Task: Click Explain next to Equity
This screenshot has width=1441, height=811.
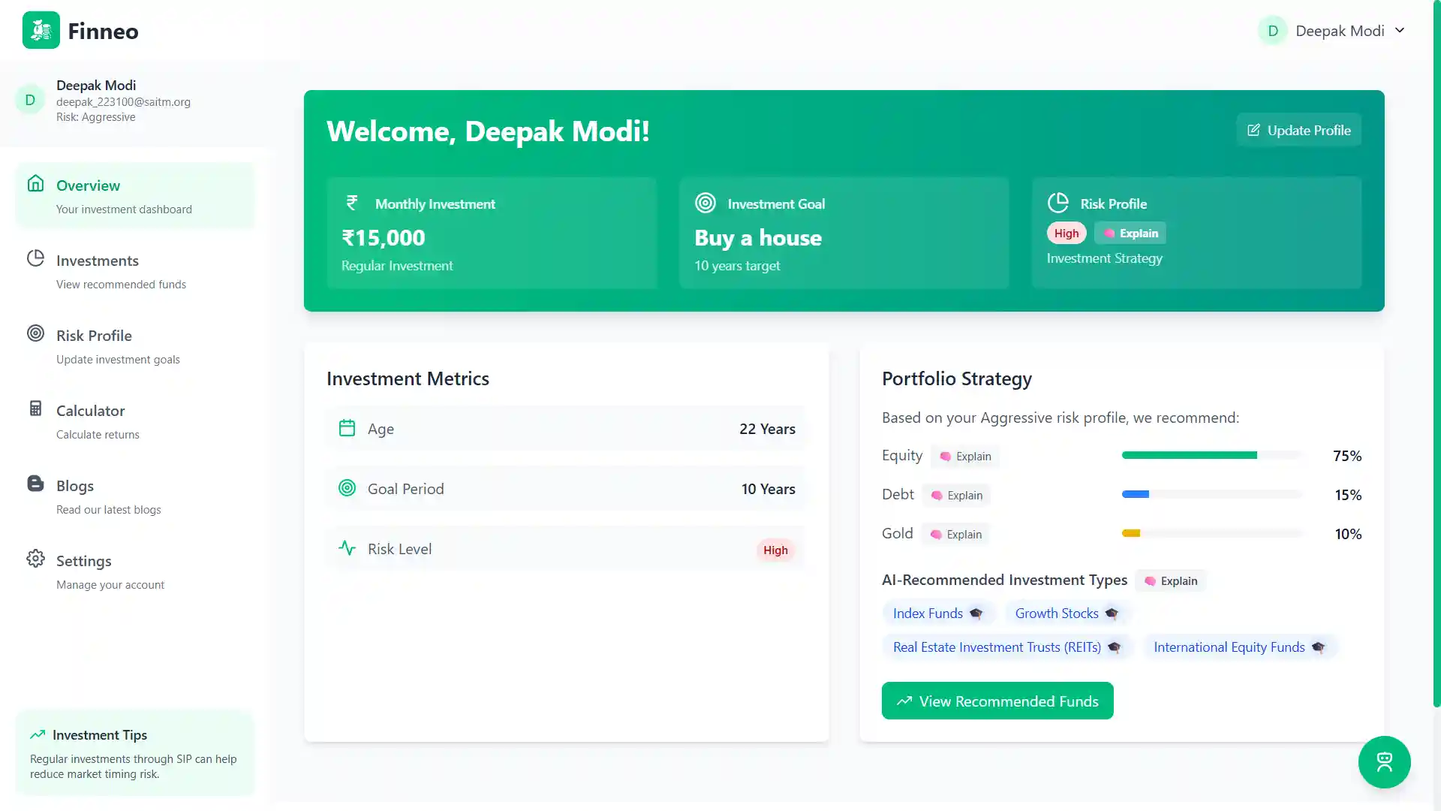Action: click(965, 456)
